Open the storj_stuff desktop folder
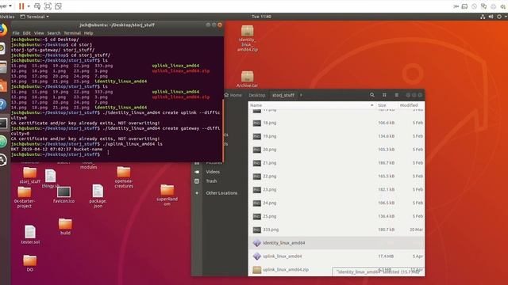 point(30,176)
